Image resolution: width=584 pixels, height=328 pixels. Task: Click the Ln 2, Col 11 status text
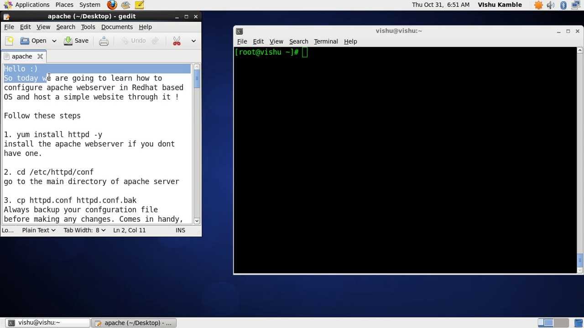pyautogui.click(x=129, y=230)
